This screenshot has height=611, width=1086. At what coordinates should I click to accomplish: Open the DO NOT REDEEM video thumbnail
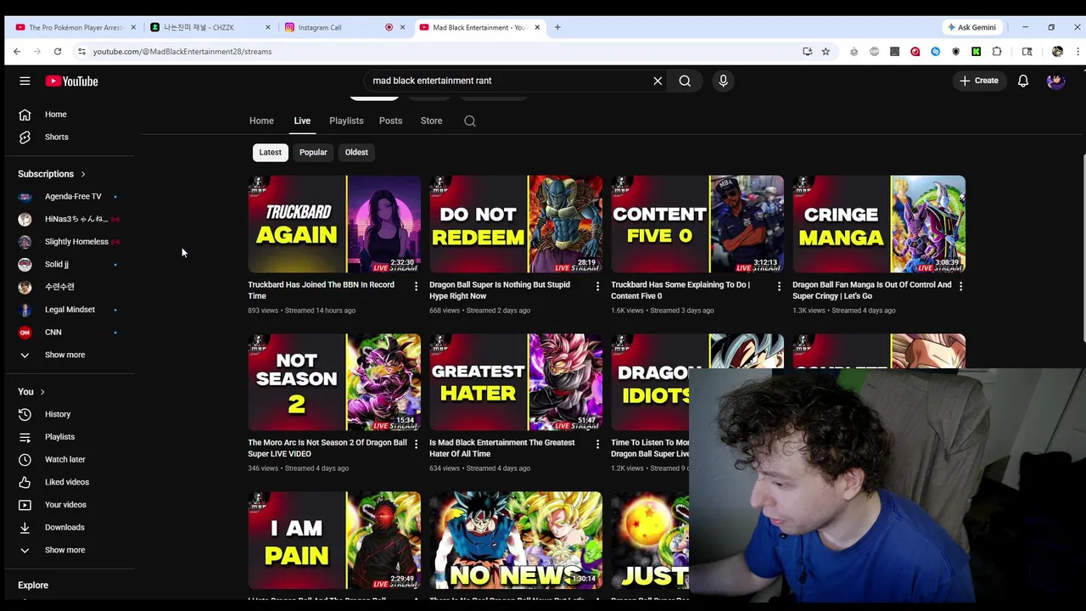(516, 224)
